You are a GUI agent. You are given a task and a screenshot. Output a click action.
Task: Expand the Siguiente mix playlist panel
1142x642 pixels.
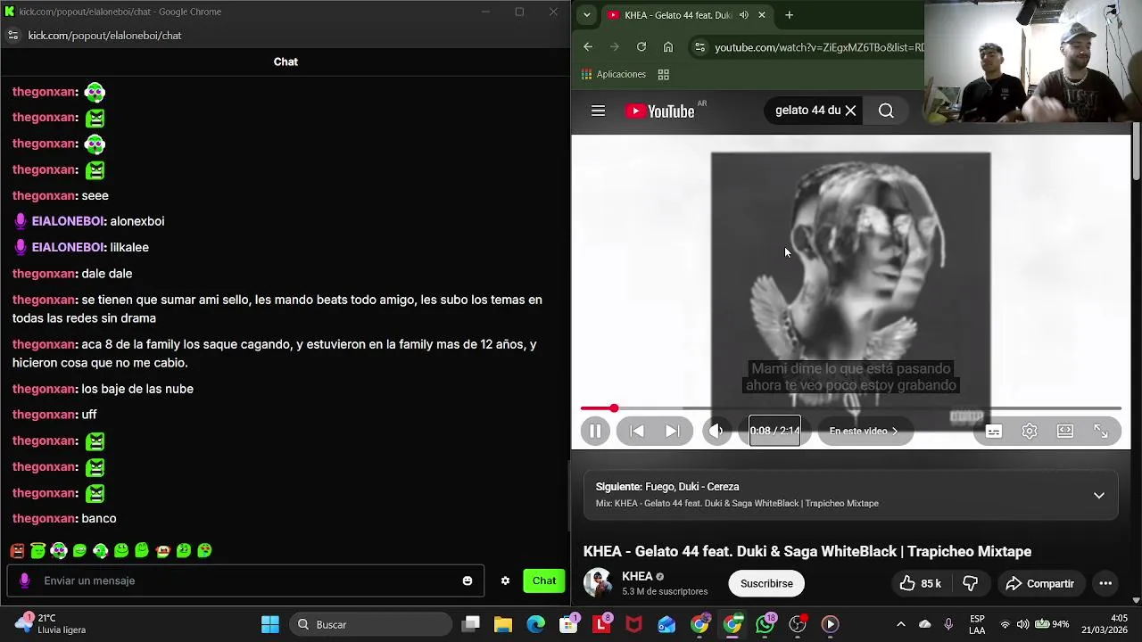pos(1099,495)
